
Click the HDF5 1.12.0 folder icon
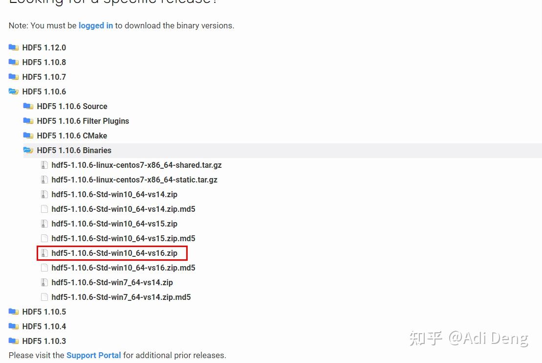(13, 47)
